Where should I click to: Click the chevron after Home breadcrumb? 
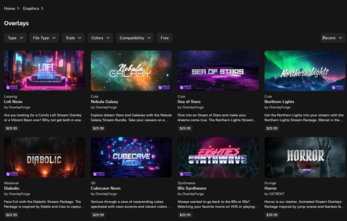(18, 8)
